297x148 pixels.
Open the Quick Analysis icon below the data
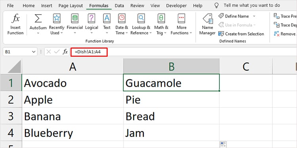[x=223, y=144]
